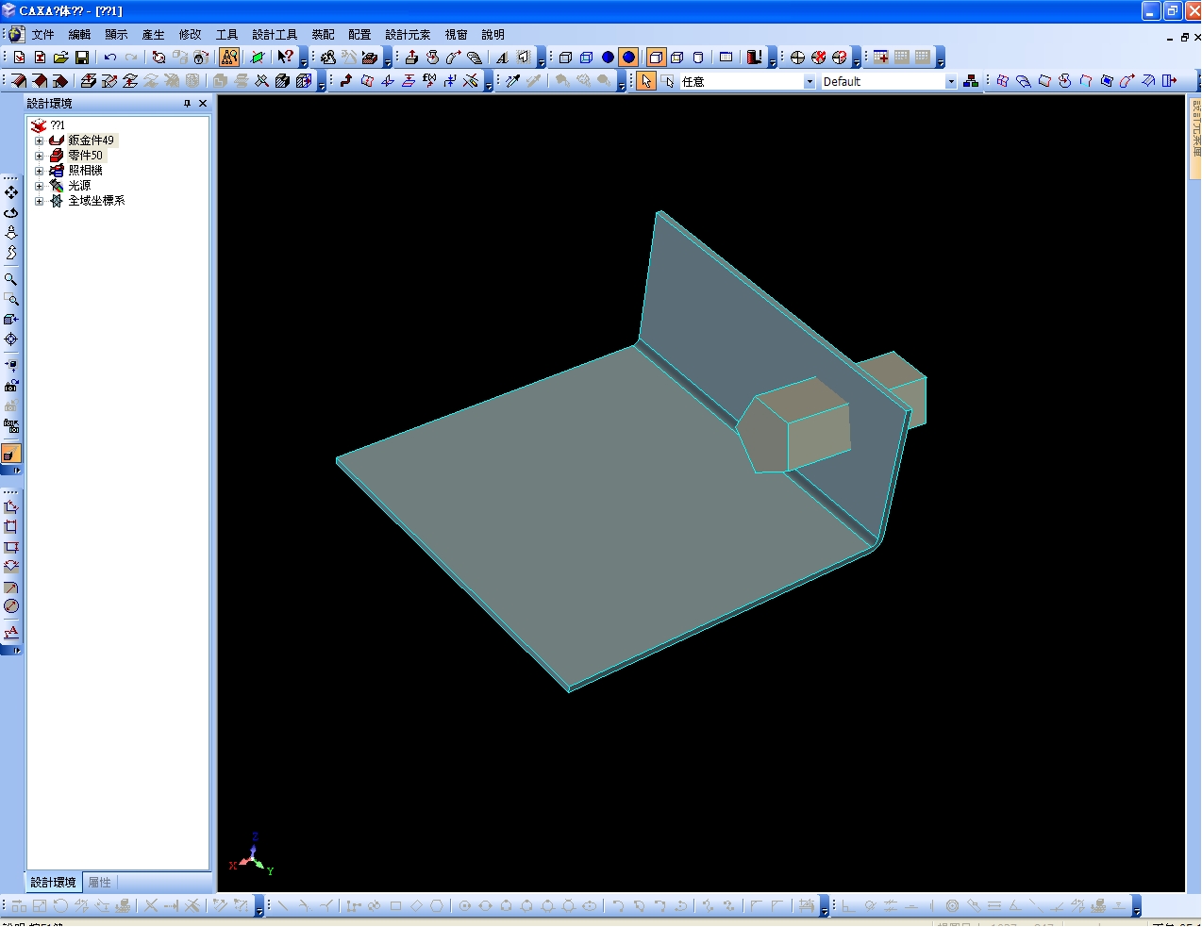Click the small box on the sheet metal part
The image size is (1202, 927).
click(x=793, y=425)
